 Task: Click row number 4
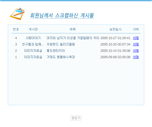pos(16,38)
